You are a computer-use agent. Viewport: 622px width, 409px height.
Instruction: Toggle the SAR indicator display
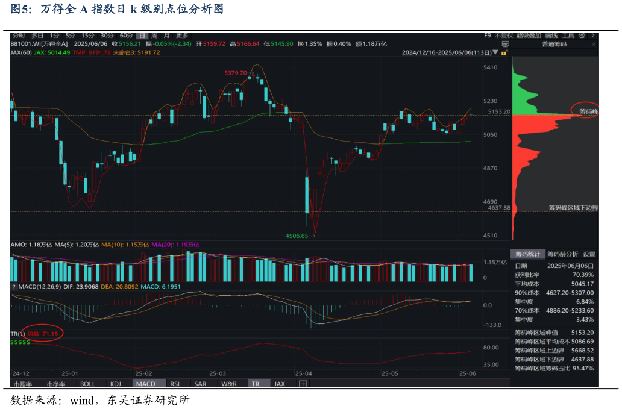point(201,384)
